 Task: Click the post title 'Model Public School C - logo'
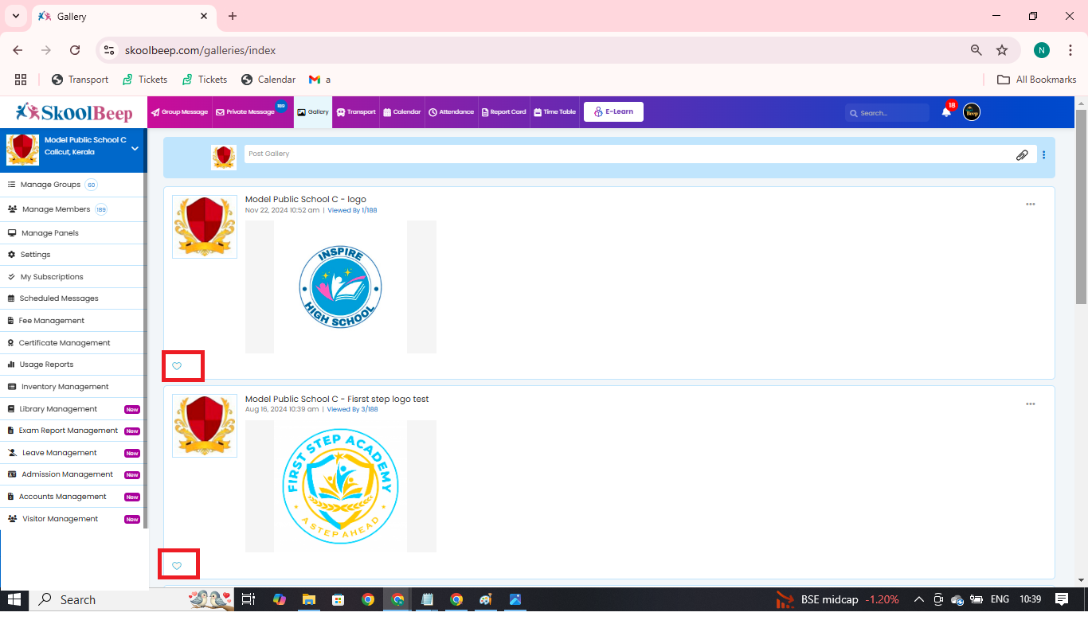coord(306,199)
